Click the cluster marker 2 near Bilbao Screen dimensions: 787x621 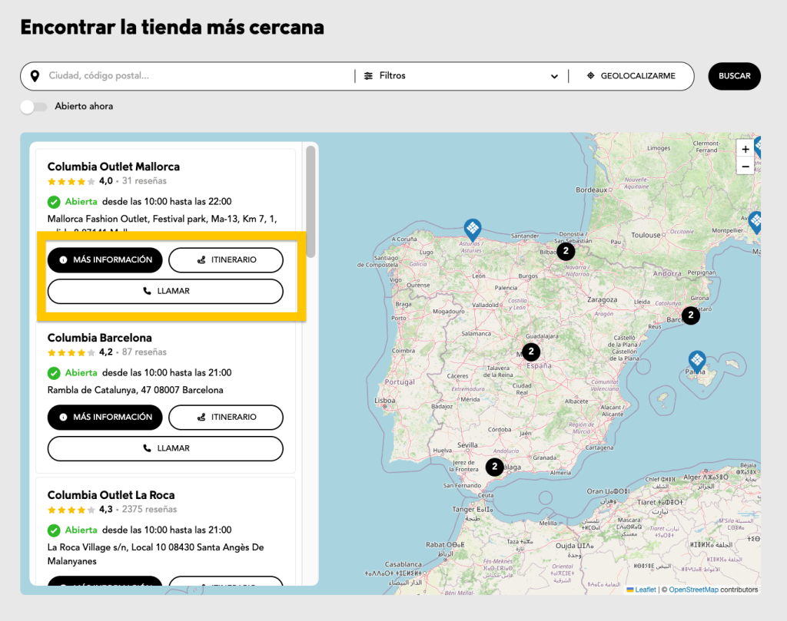[x=566, y=251]
